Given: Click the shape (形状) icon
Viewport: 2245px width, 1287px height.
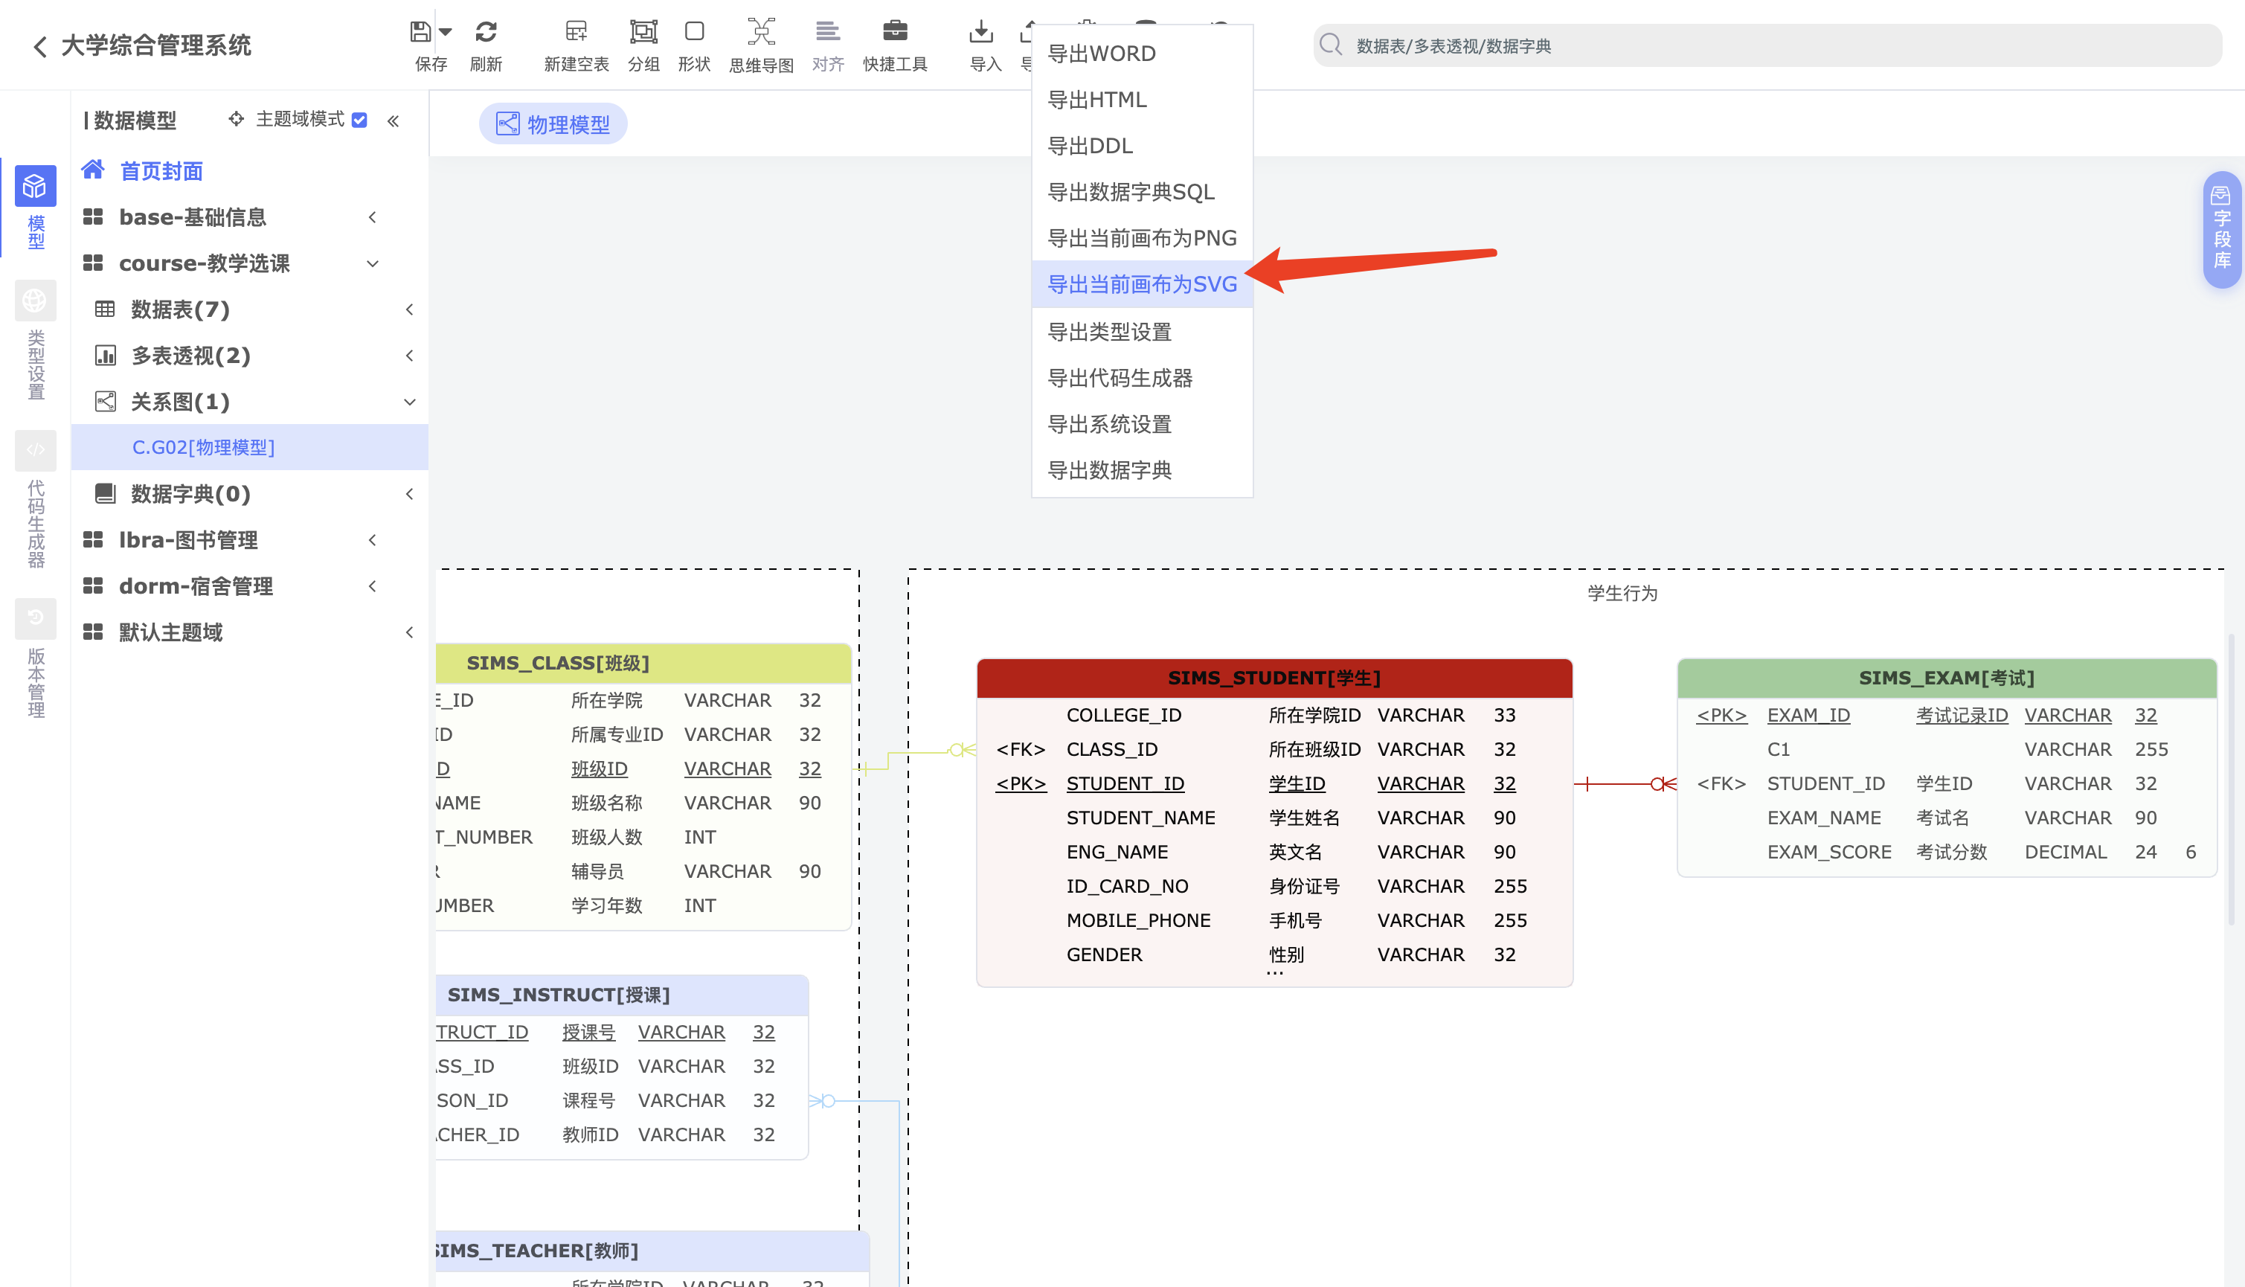Looking at the screenshot, I should (695, 32).
